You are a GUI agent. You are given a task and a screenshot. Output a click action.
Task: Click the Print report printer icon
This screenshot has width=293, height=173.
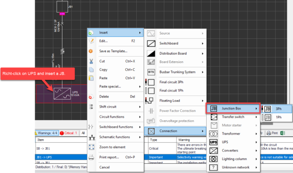pos(92,157)
